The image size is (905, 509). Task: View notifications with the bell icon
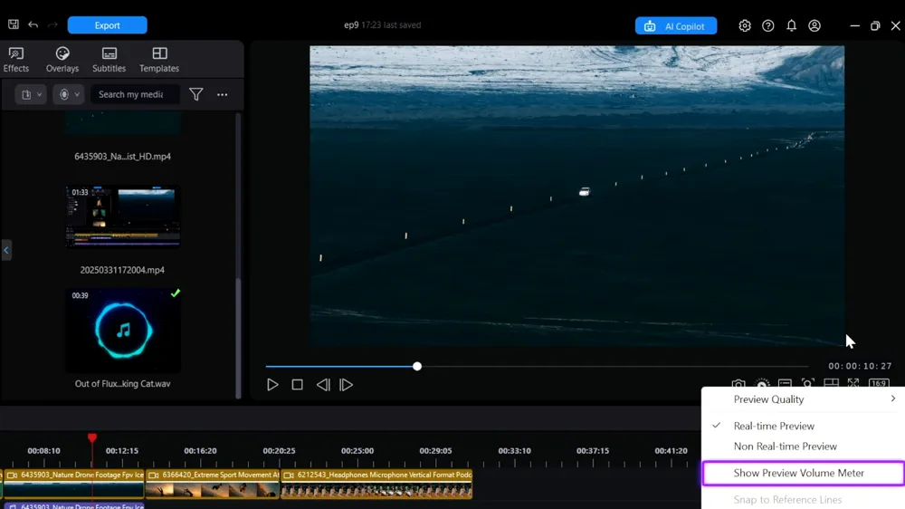pos(791,25)
